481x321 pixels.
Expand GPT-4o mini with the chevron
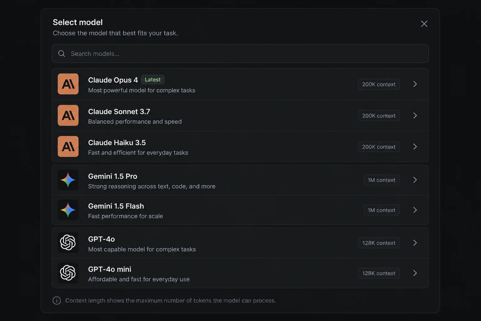[415, 273]
